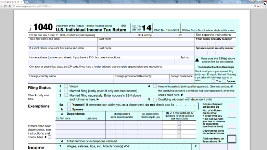Click the Married filing separately spouse name field
This screenshot has width=267, height=150.
click(120, 99)
